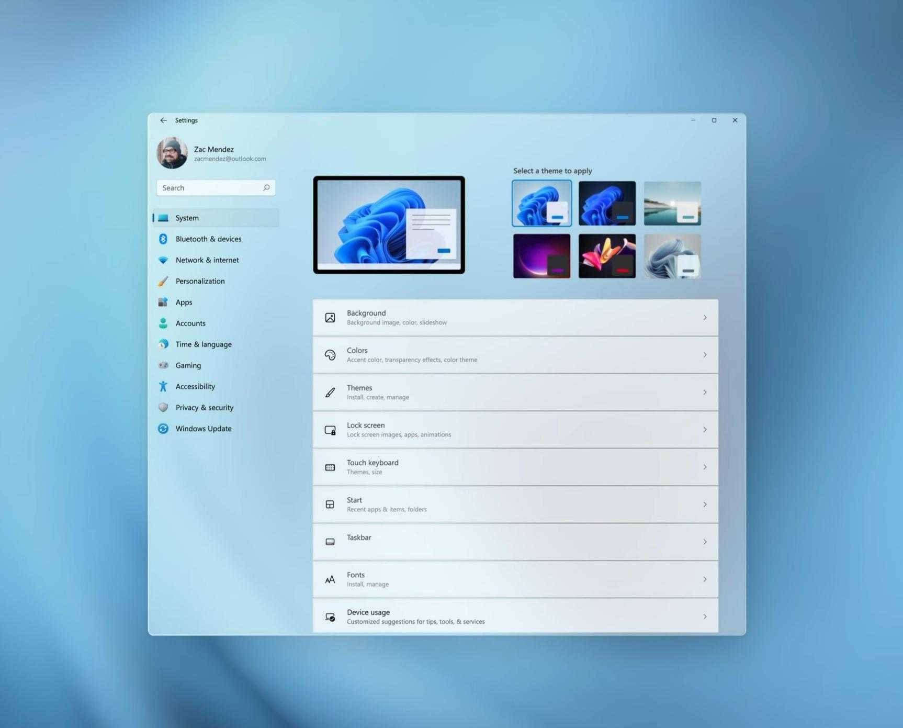
Task: Go to Personalization label
Action: (x=200, y=281)
